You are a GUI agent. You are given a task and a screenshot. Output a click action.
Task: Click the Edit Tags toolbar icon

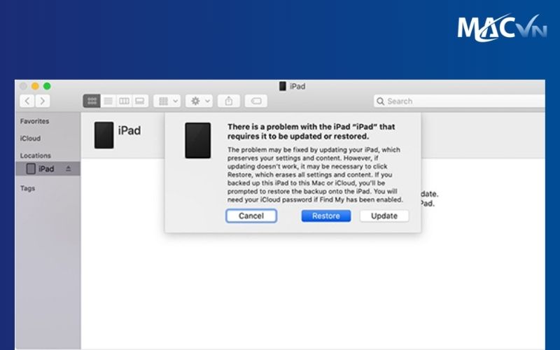tap(255, 101)
